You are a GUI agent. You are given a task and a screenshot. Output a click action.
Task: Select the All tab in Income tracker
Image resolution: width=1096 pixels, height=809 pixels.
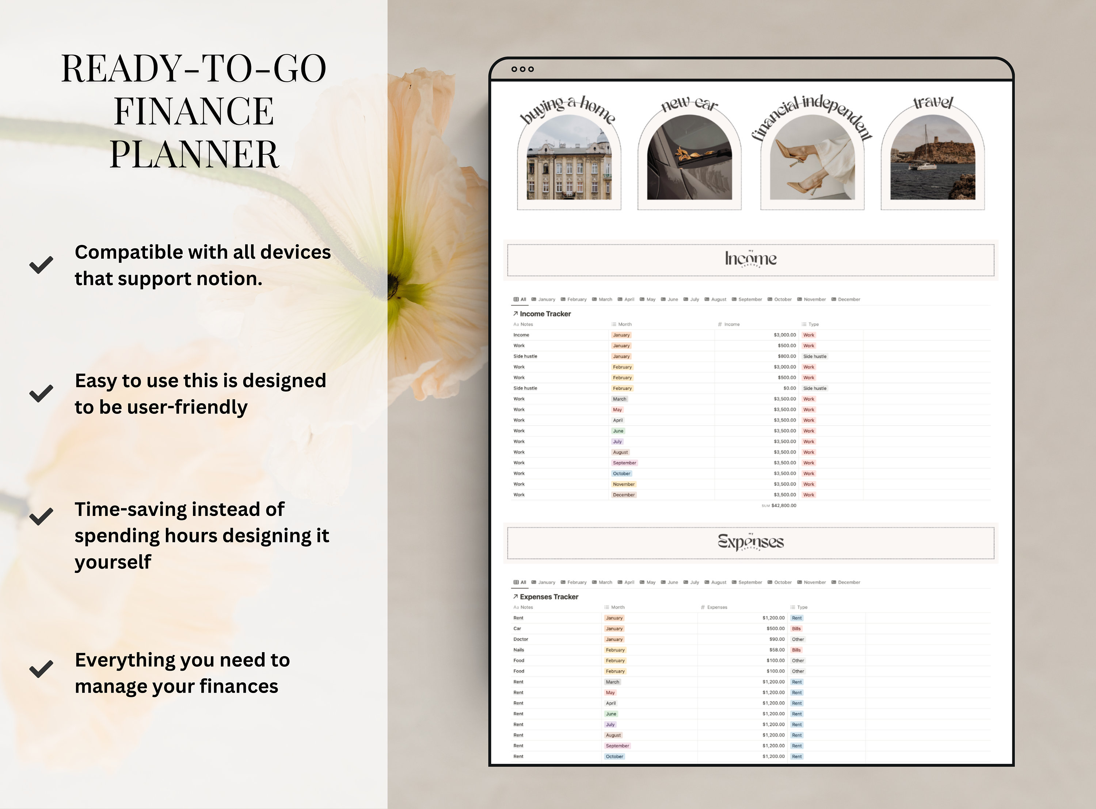tap(520, 299)
